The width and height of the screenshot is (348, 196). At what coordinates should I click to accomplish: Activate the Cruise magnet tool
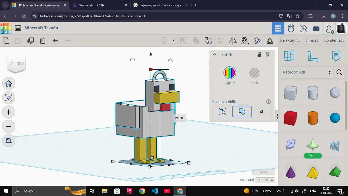[x=245, y=41]
